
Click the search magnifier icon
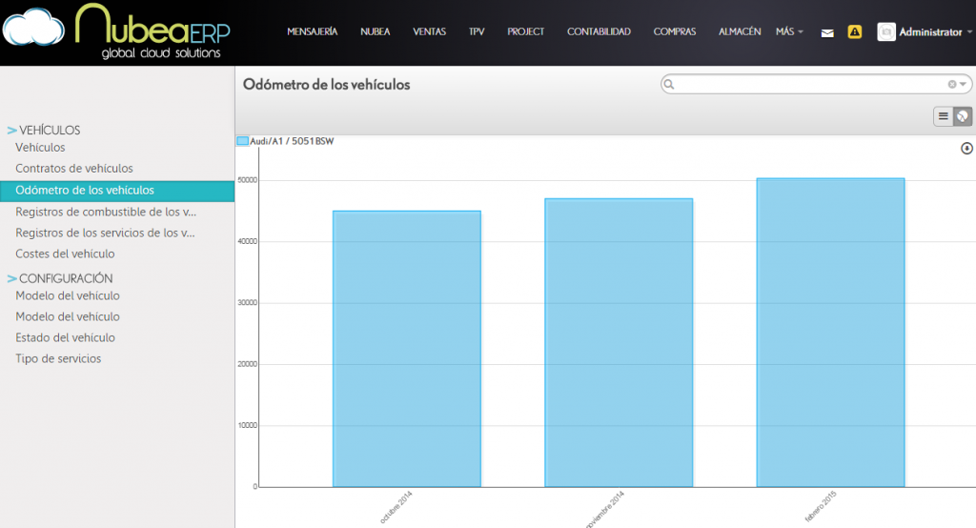click(x=669, y=84)
